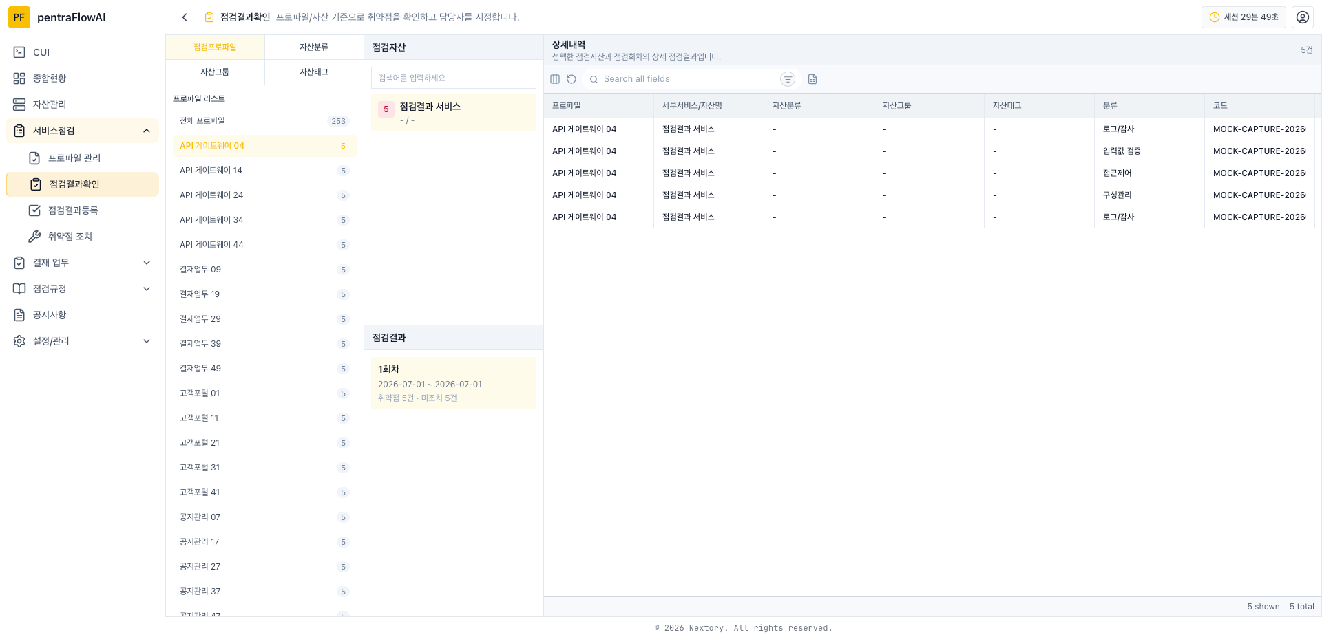This screenshot has height=639, width=1322.
Task: Click the export document icon in toolbar
Action: coord(812,79)
